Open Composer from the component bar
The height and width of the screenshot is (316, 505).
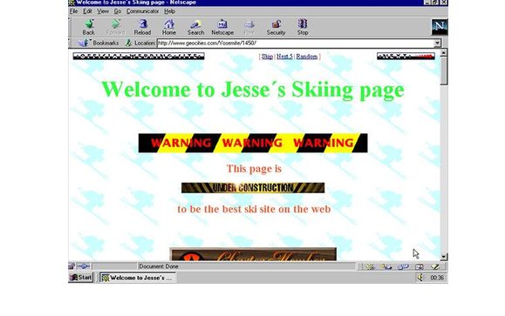point(435,266)
